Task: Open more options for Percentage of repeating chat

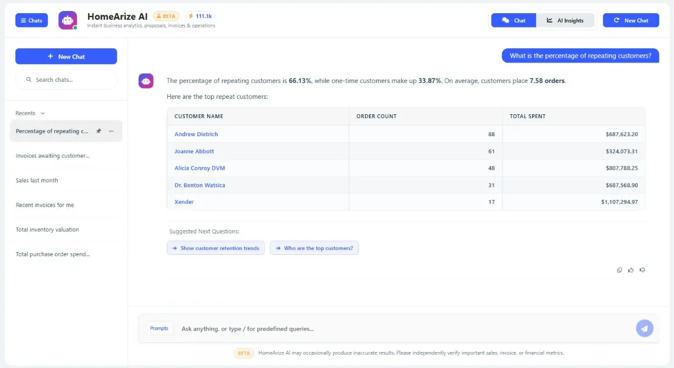Action: 111,131
